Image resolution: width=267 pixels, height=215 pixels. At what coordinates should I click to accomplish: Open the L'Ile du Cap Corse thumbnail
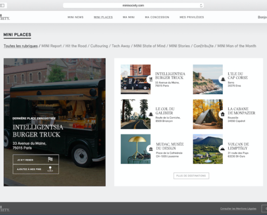point(208,80)
